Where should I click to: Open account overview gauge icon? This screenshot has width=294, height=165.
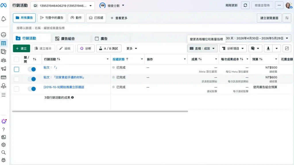click(3, 35)
